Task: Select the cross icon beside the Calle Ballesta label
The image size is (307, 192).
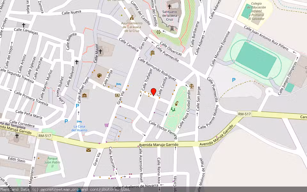Action: (77, 62)
